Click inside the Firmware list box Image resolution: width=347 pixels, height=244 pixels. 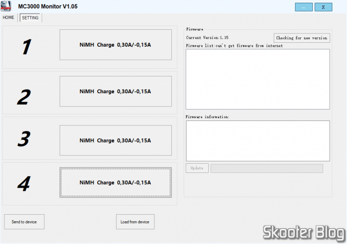click(x=258, y=79)
